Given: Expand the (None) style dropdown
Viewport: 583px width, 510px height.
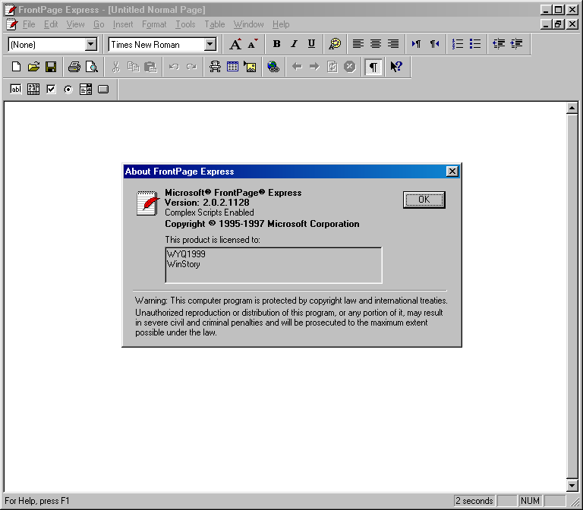Looking at the screenshot, I should coord(90,45).
